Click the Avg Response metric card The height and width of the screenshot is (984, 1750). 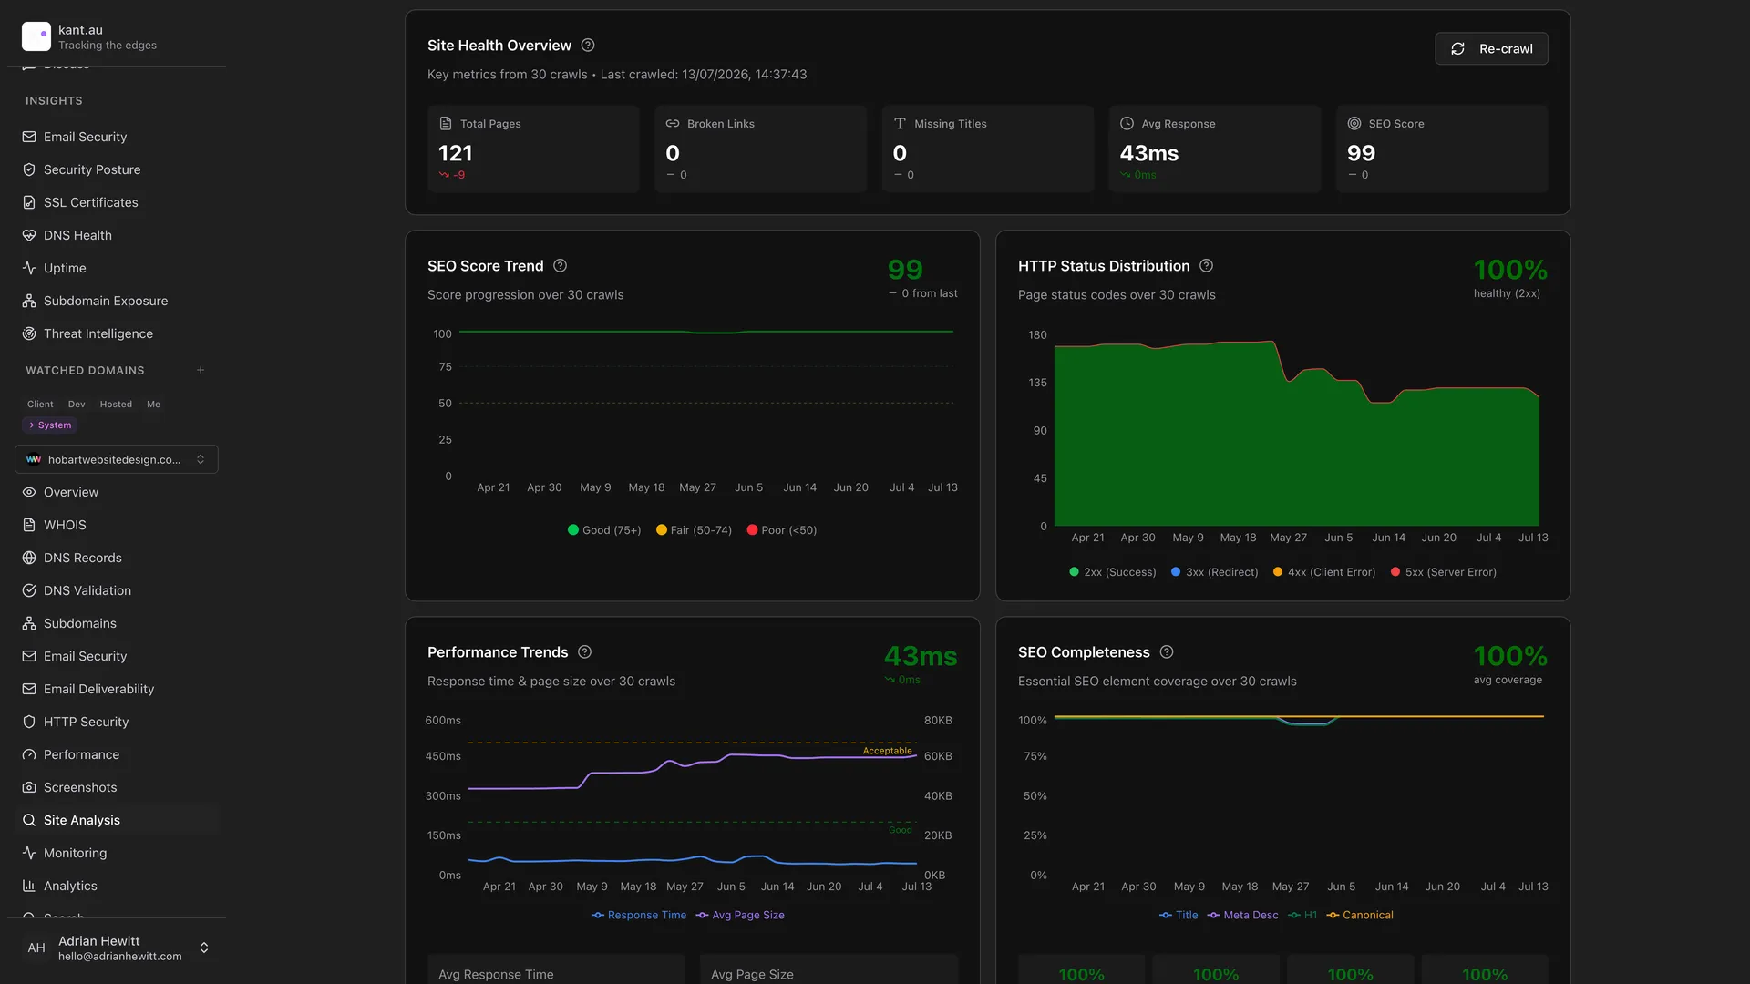point(1215,149)
